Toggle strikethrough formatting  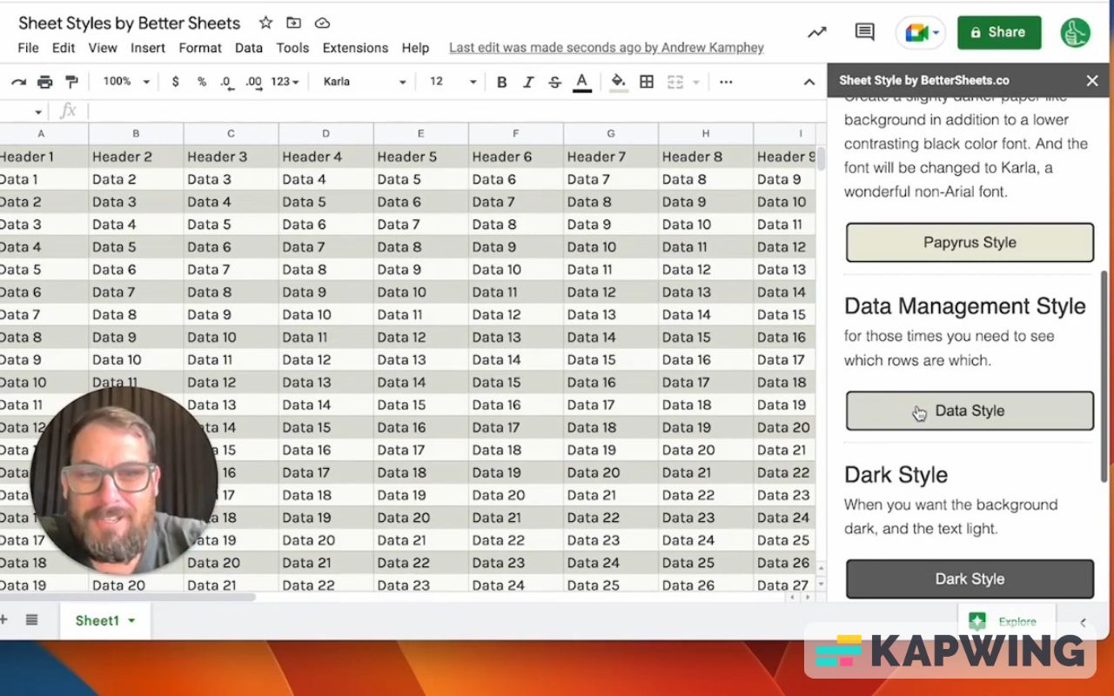[554, 82]
